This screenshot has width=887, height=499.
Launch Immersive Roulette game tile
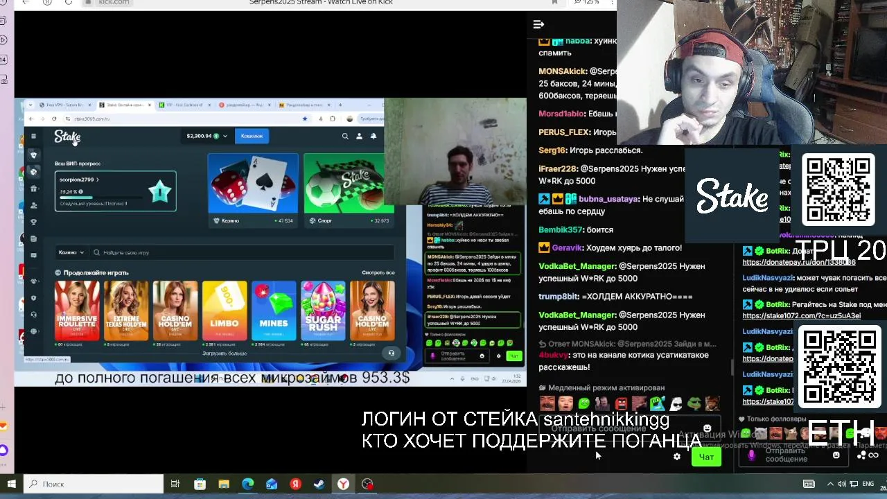click(77, 310)
